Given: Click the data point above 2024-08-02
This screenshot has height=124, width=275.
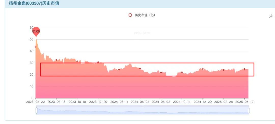Looking at the screenshot, I should point(161,72).
